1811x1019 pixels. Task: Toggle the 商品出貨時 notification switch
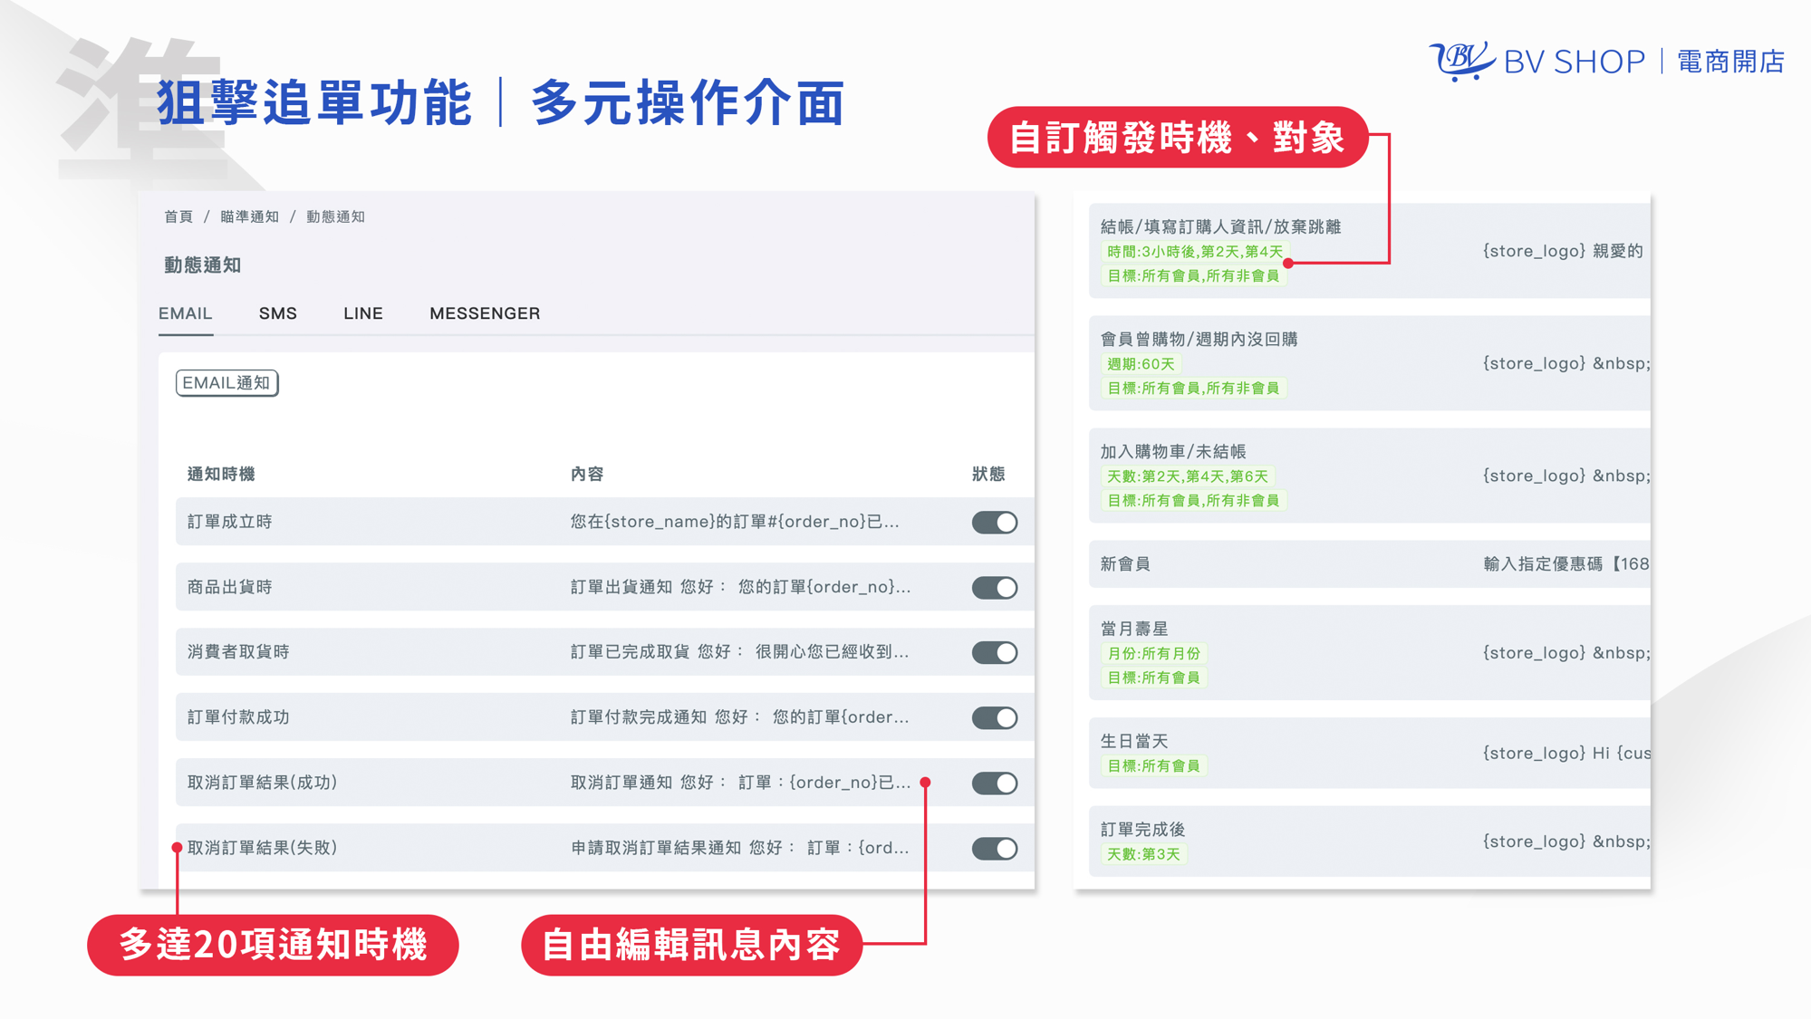pos(995,588)
